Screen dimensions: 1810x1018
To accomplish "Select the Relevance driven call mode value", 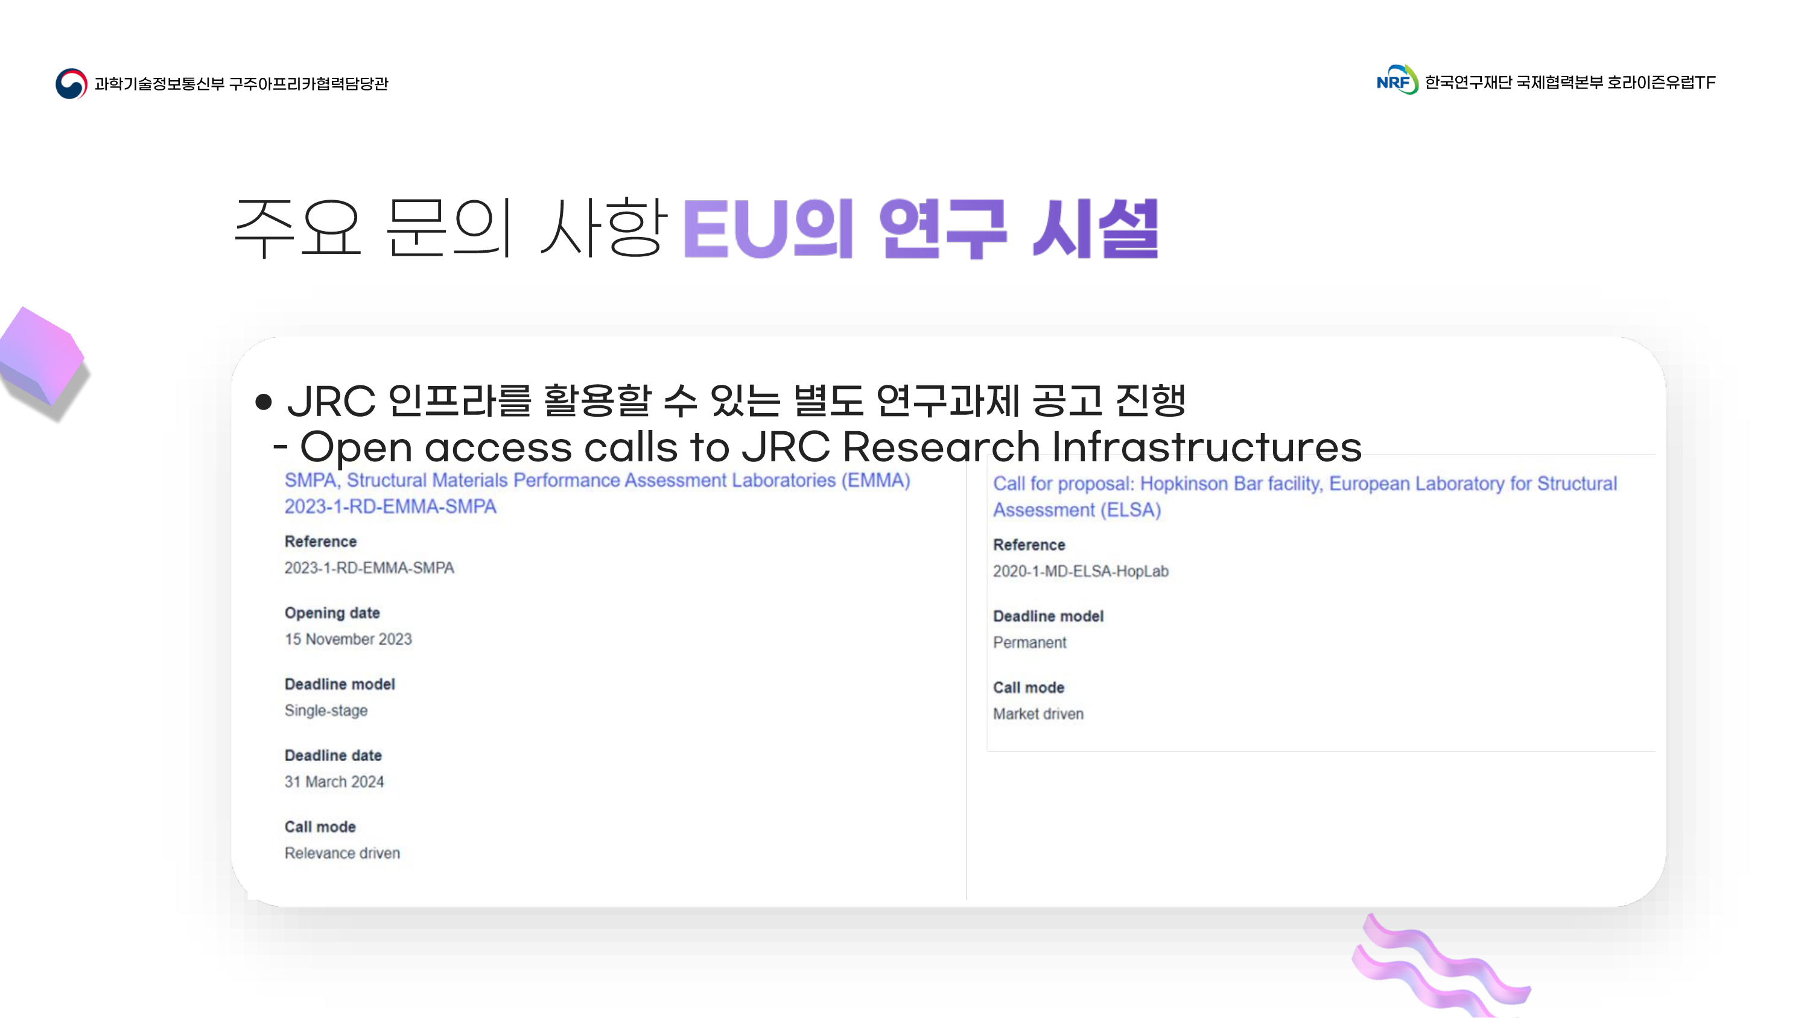I will click(342, 853).
